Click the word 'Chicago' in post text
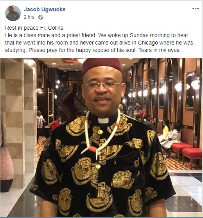This screenshot has height=218, width=203. (148, 43)
